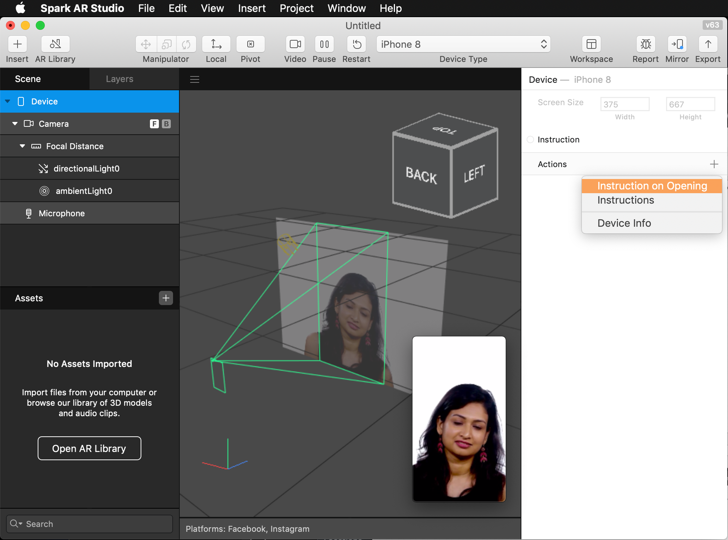
Task: Collapse the Focal Distance node
Action: (x=22, y=146)
